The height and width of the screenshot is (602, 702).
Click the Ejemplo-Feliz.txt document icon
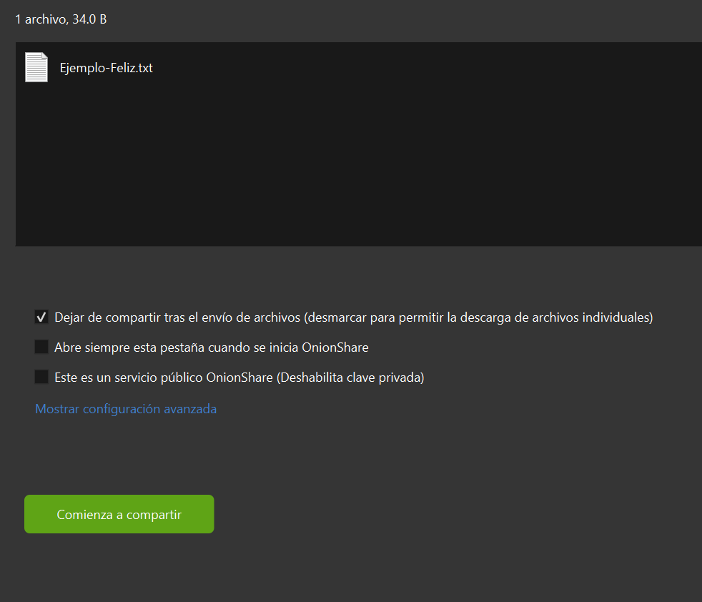click(x=36, y=68)
